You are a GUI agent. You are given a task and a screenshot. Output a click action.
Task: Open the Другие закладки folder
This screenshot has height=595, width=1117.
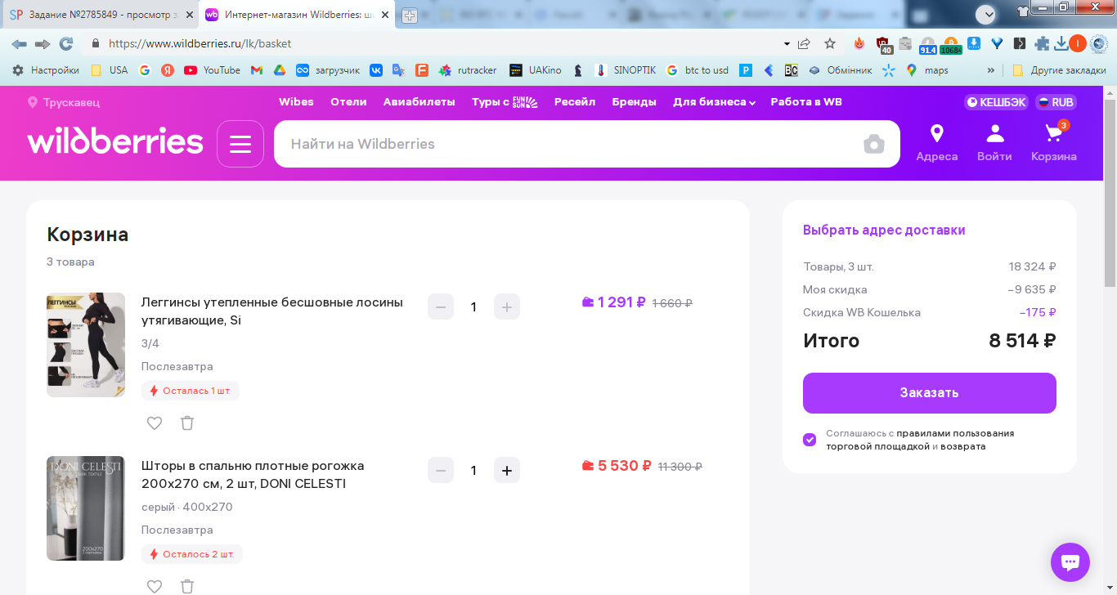click(x=1059, y=70)
